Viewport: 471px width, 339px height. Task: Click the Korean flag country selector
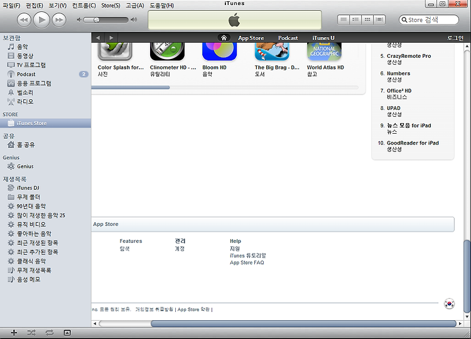point(450,304)
